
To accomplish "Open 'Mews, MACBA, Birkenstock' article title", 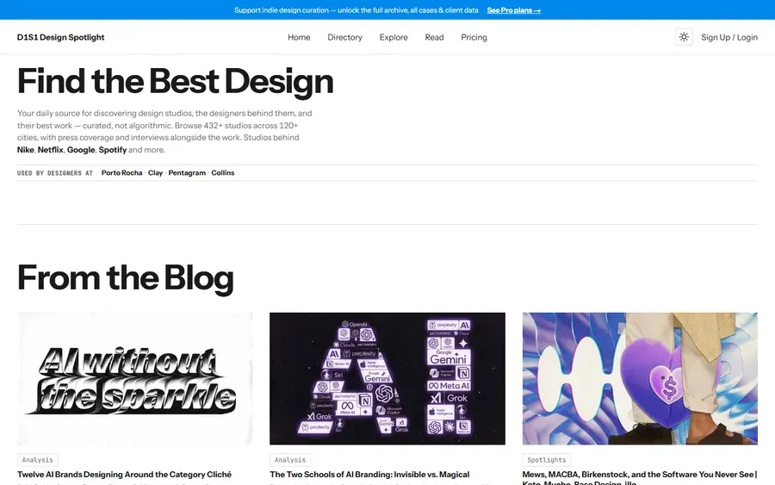I will coord(640,477).
